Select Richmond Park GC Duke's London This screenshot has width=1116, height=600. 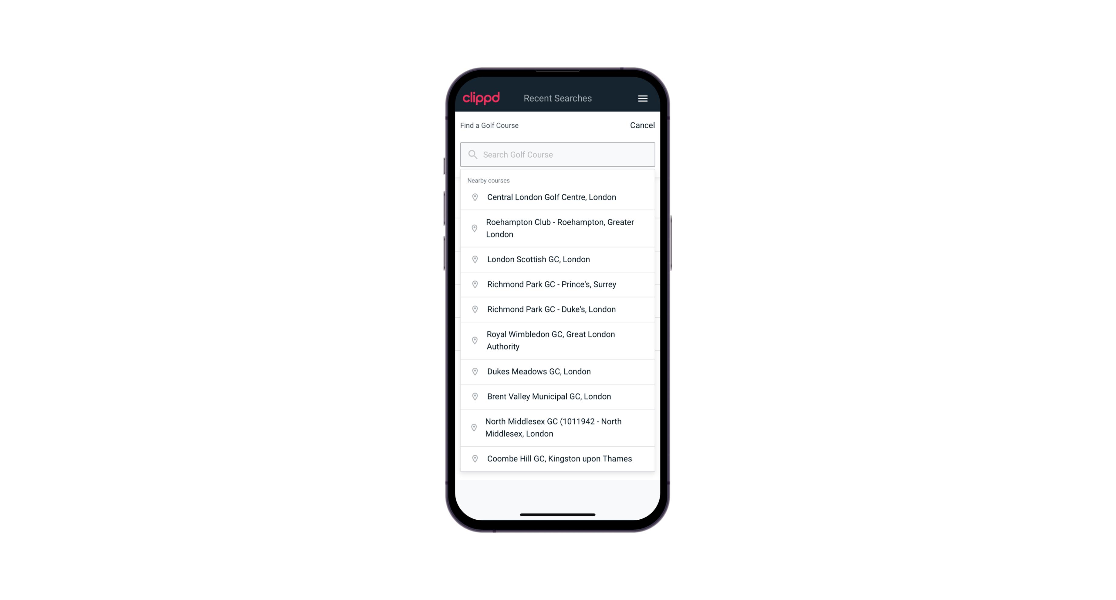tap(558, 309)
